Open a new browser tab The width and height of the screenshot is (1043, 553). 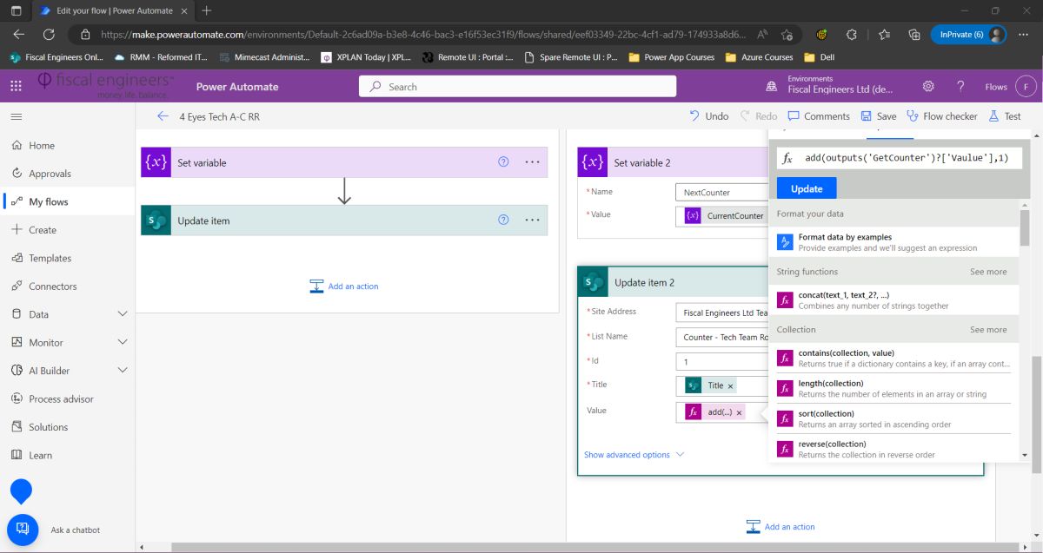pyautogui.click(x=206, y=10)
